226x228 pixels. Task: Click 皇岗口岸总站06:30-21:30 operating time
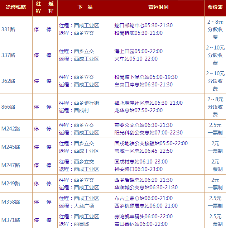click(x=144, y=85)
